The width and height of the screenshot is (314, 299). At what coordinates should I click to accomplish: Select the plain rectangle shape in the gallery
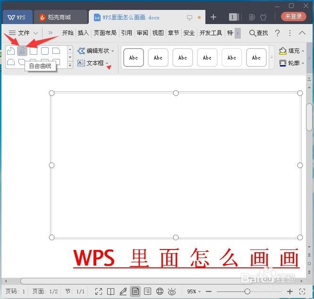34,51
